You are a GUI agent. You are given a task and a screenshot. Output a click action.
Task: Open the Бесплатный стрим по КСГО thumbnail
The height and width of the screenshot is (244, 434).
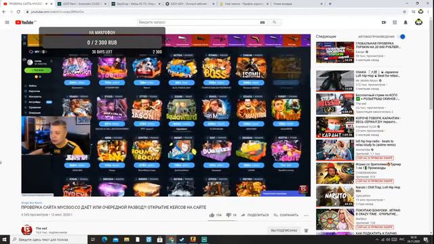pyautogui.click(x=335, y=104)
